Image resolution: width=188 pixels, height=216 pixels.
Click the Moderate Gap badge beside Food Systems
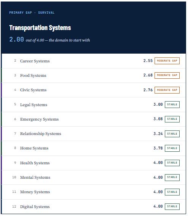click(167, 75)
